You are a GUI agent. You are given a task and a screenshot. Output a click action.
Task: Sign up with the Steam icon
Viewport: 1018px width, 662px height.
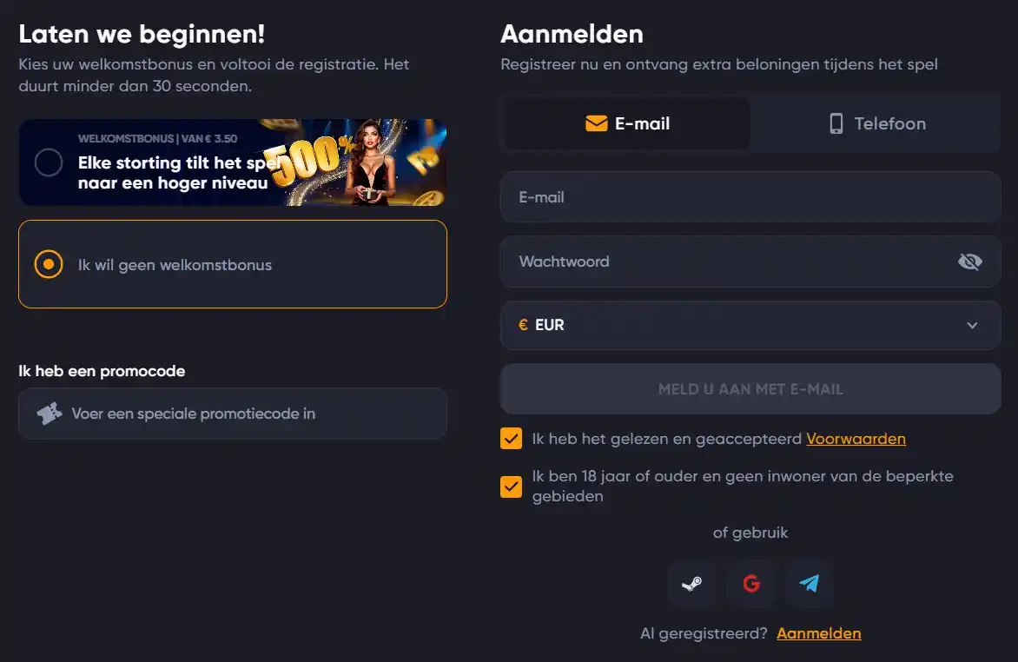point(691,584)
